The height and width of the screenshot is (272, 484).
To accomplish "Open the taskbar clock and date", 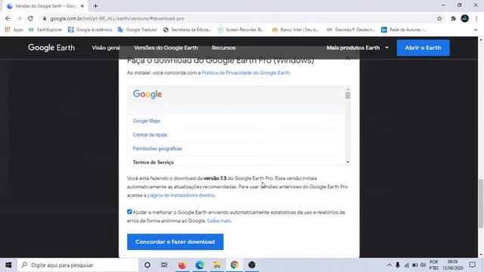I will [x=453, y=265].
